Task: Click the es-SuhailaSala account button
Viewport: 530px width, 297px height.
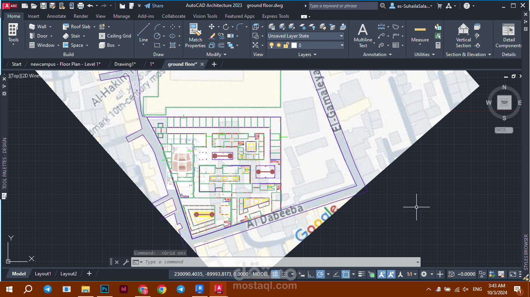Action: [x=411, y=6]
